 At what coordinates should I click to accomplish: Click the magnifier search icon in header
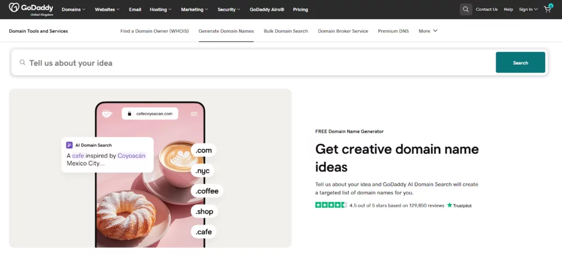click(x=465, y=9)
